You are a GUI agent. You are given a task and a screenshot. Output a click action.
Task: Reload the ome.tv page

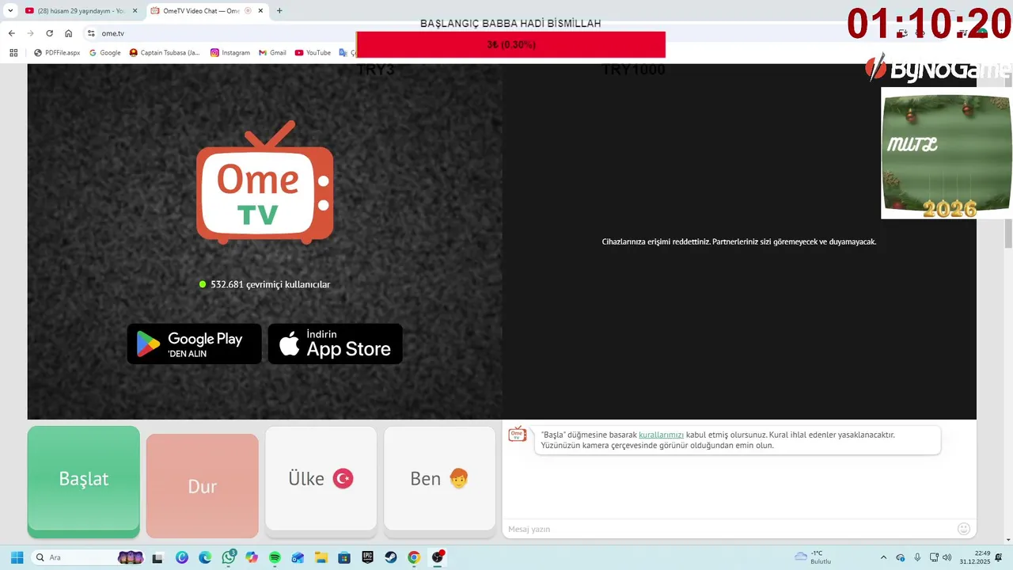point(49,33)
